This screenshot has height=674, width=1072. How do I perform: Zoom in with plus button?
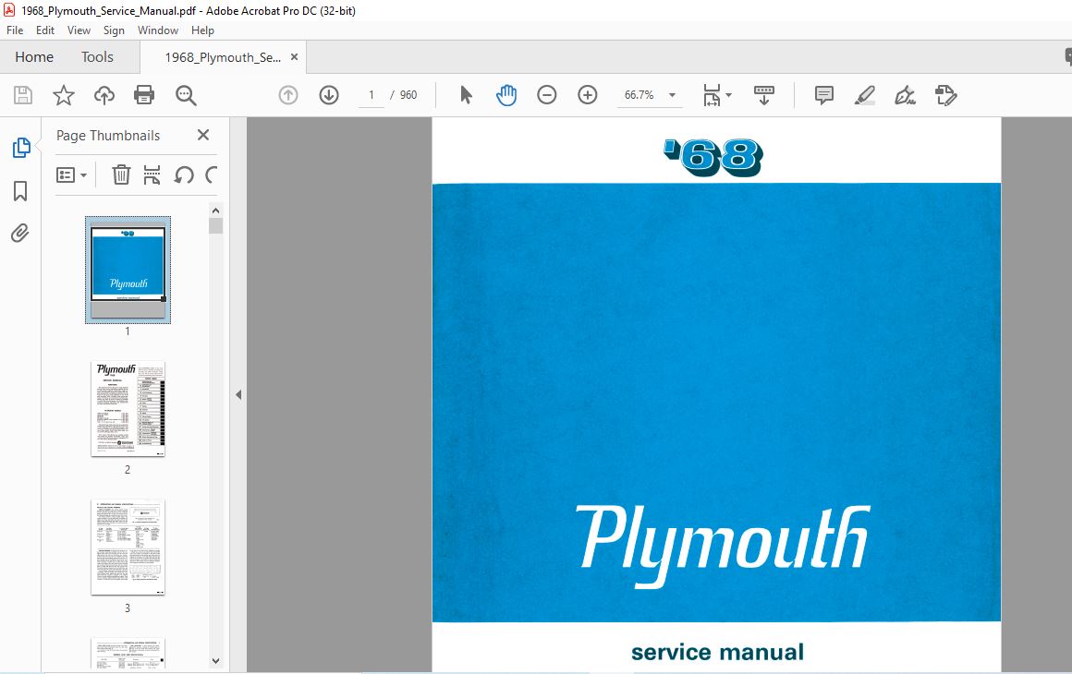(x=587, y=95)
